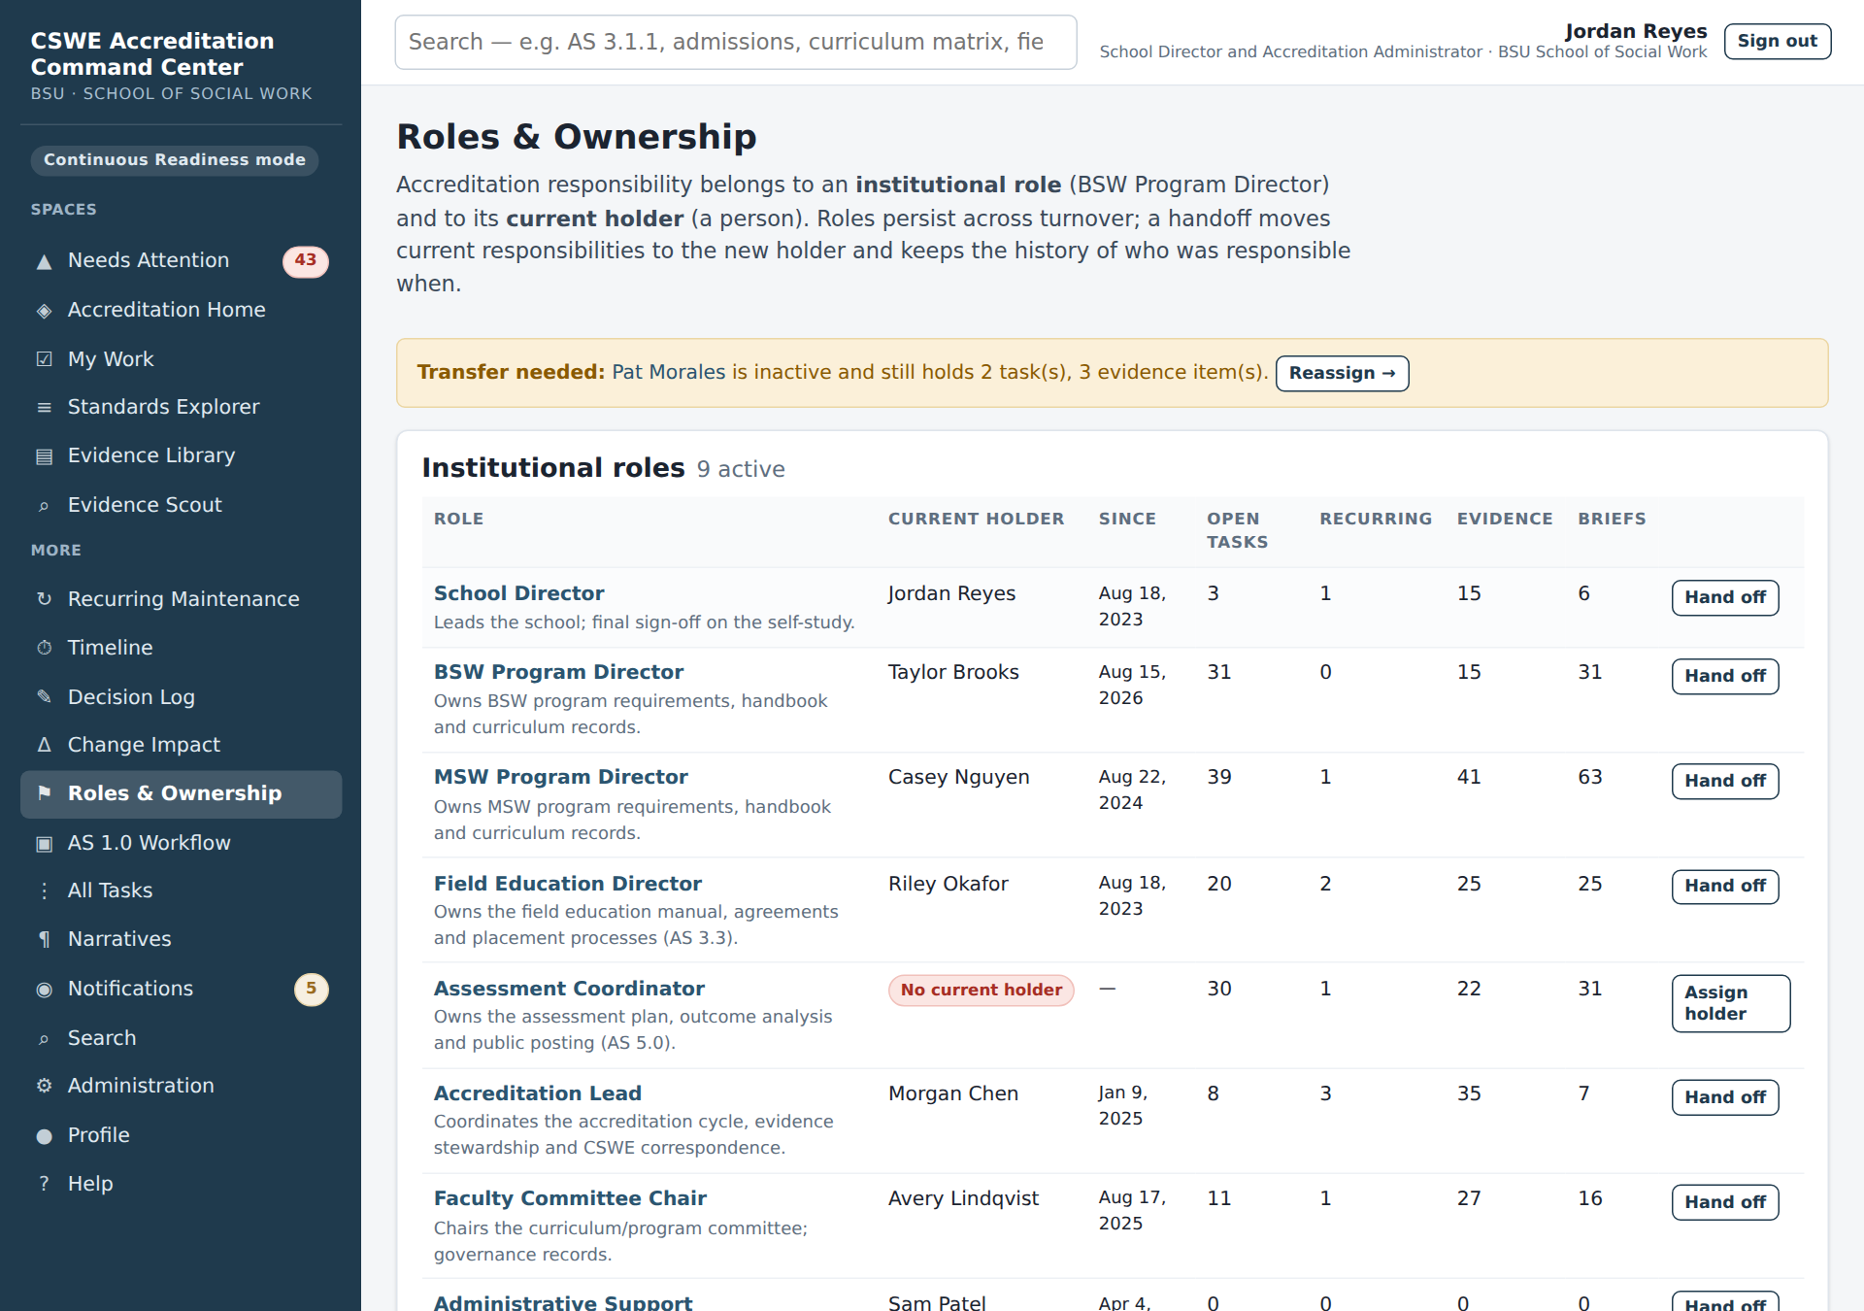Screen dimensions: 1864x1311
Task: Click the All Tasks dots icon
Action: tap(44, 891)
